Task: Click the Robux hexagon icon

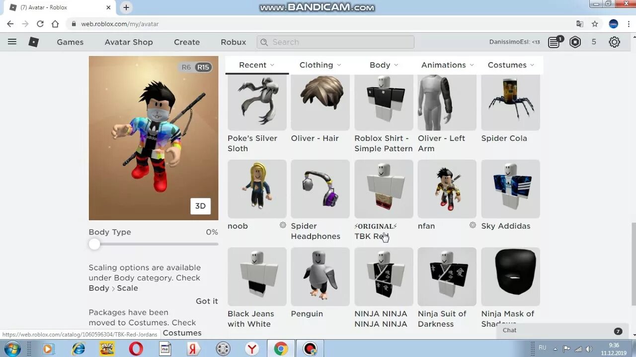Action: coord(575,42)
